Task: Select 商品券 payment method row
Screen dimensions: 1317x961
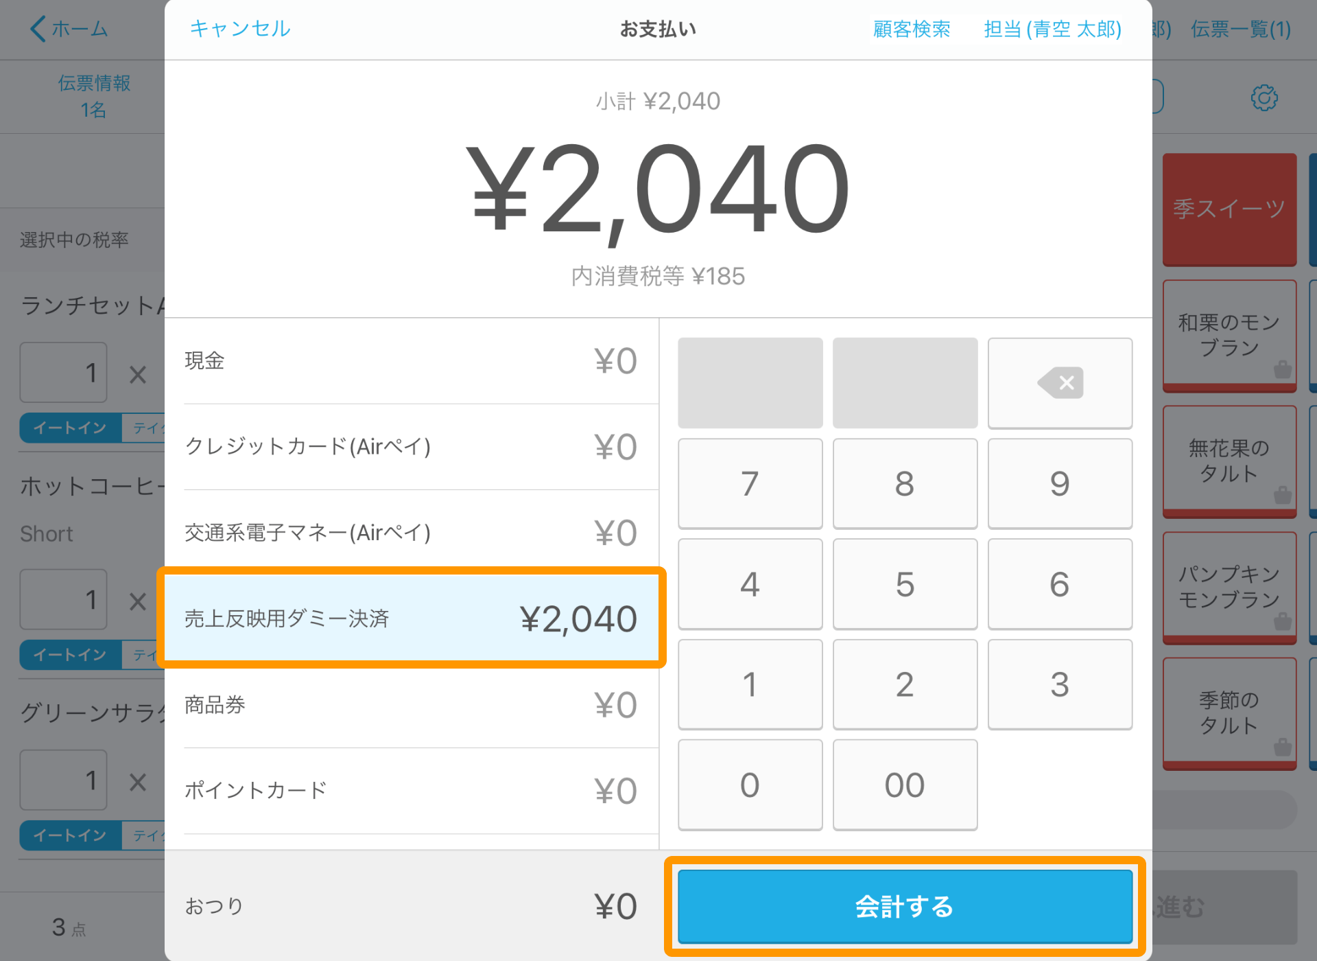Action: [412, 705]
